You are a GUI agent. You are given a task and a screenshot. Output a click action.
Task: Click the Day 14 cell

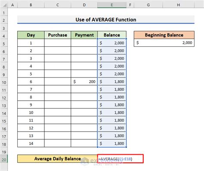(x=31, y=143)
